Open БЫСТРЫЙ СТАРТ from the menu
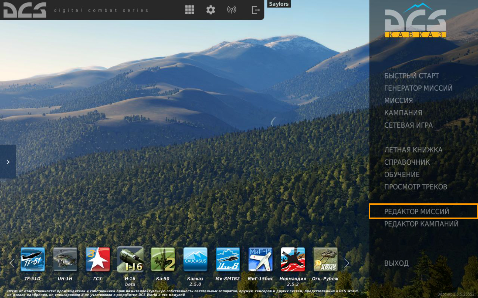Image resolution: width=478 pixels, height=298 pixels. [411, 76]
